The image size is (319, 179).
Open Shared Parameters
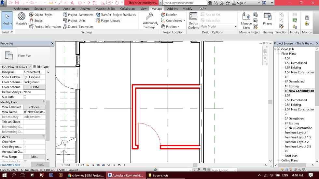pos(78,27)
